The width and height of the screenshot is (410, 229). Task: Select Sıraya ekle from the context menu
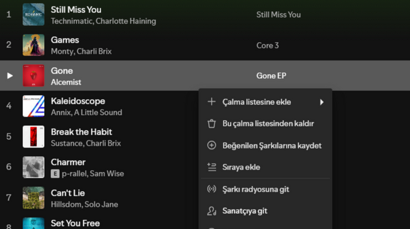265,167
